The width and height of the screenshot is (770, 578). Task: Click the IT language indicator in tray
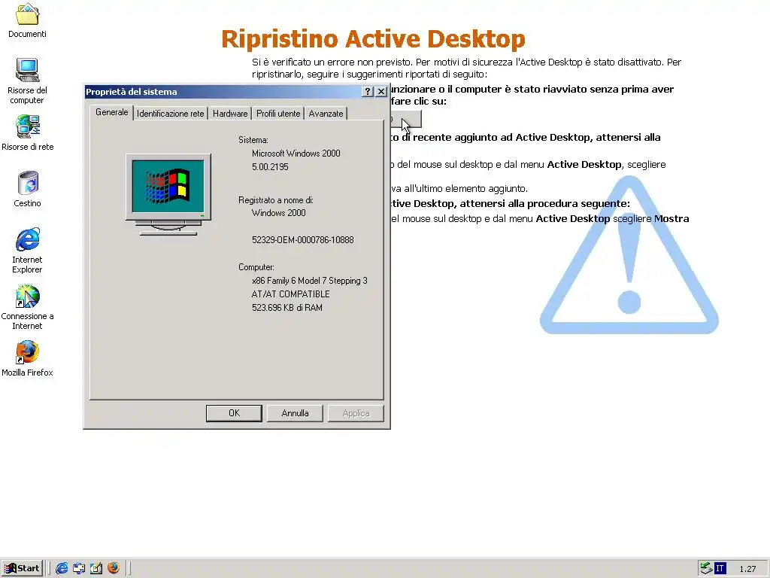pos(720,569)
